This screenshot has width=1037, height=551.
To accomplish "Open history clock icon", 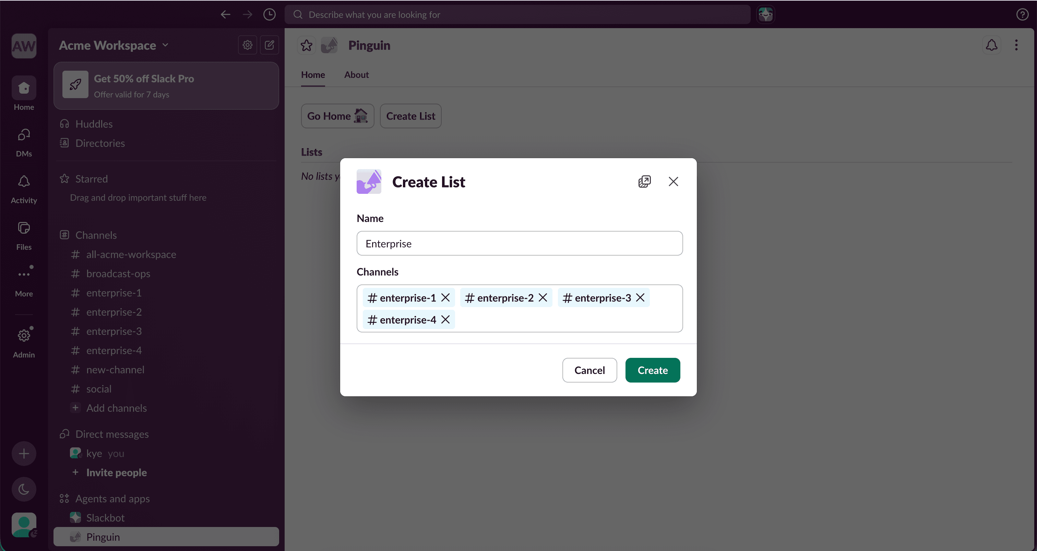I will point(269,14).
